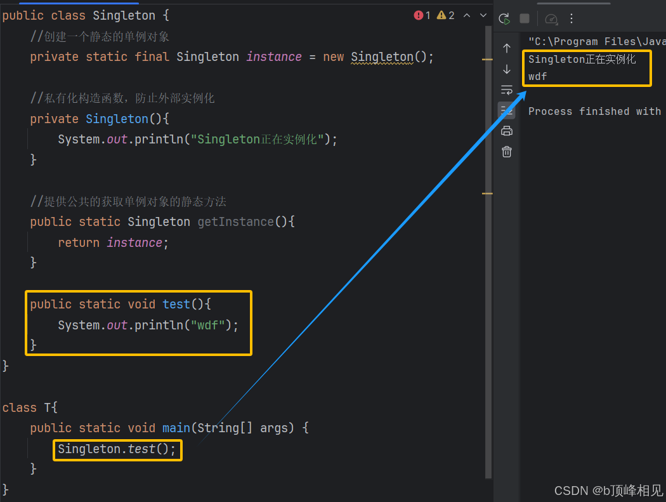Click the comment '//私有化构造函数，防止外部实例化'
666x502 pixels.
[x=122, y=98]
